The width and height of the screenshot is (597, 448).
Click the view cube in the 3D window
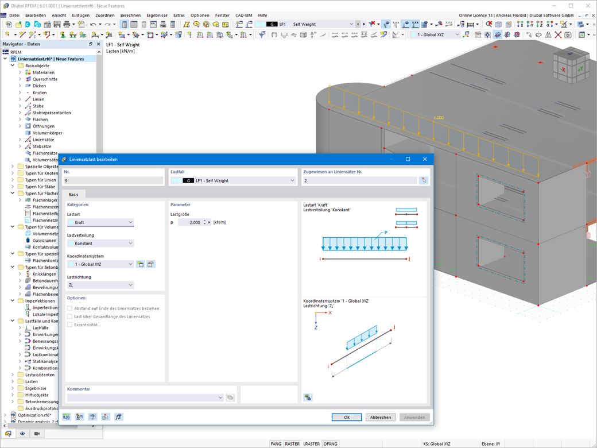coord(572,65)
